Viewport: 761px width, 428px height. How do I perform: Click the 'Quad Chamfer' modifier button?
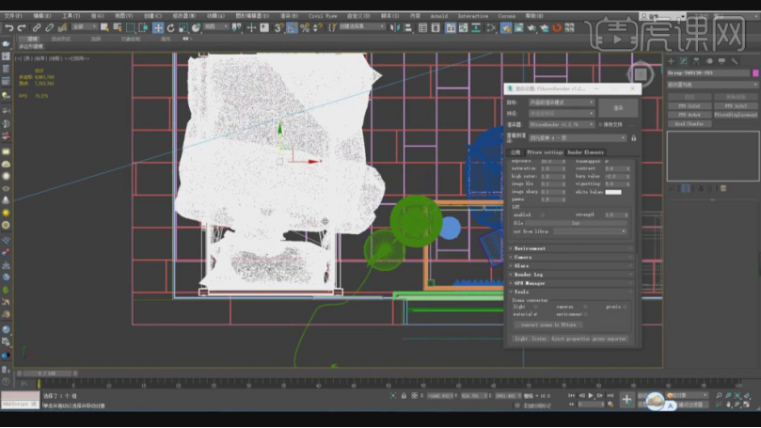[x=689, y=124]
